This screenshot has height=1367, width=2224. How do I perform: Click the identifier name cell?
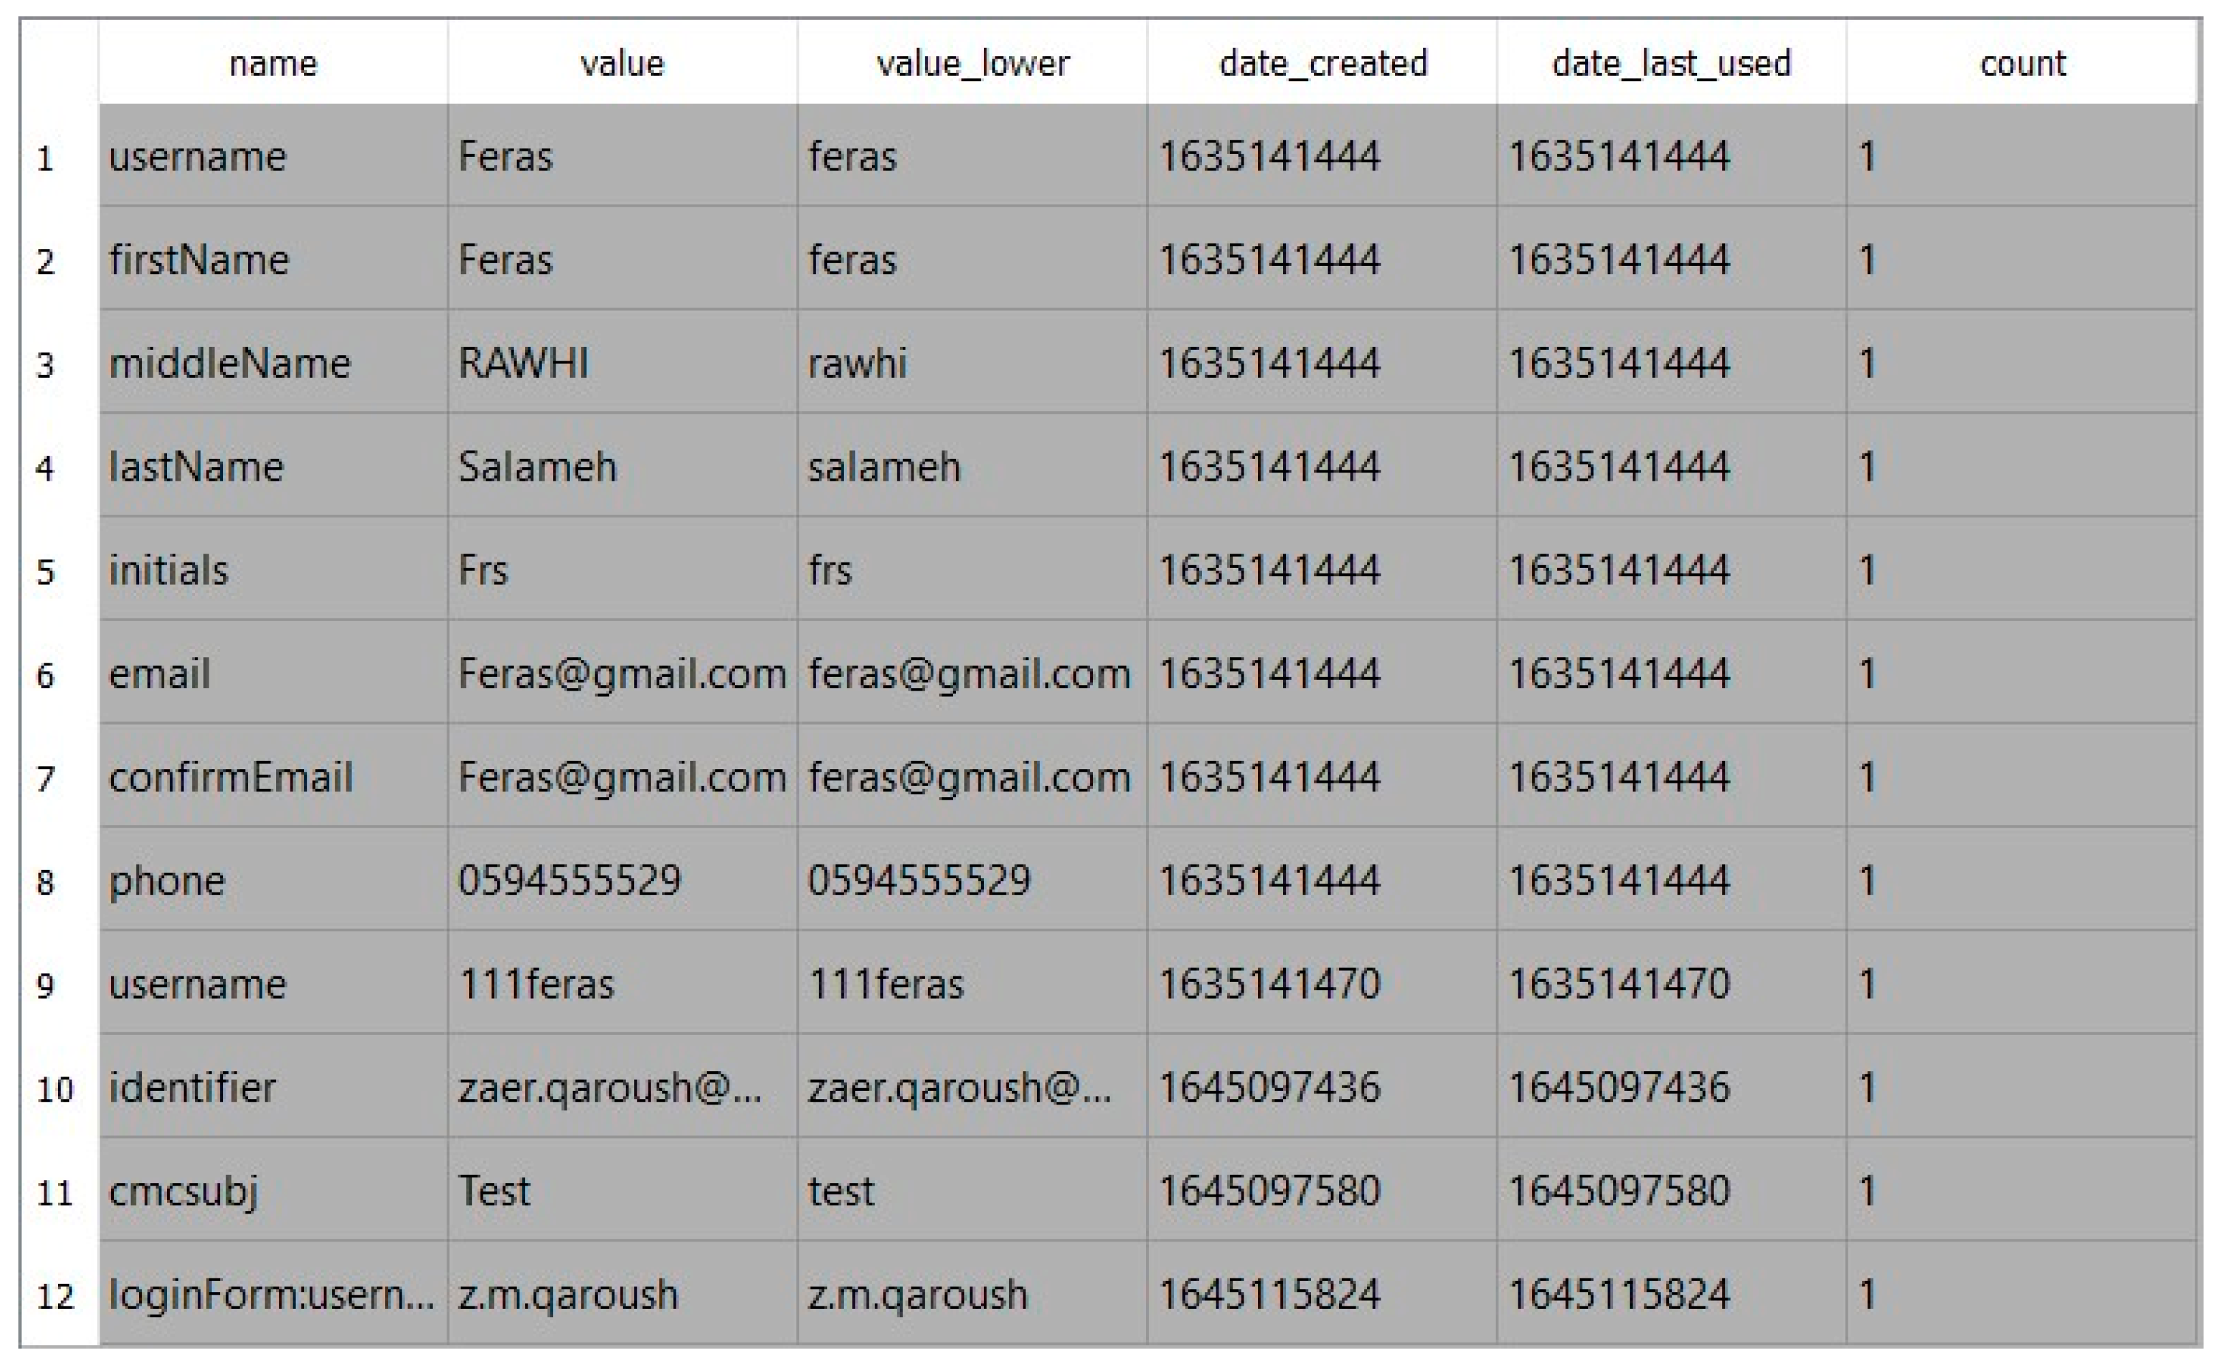tap(192, 1087)
